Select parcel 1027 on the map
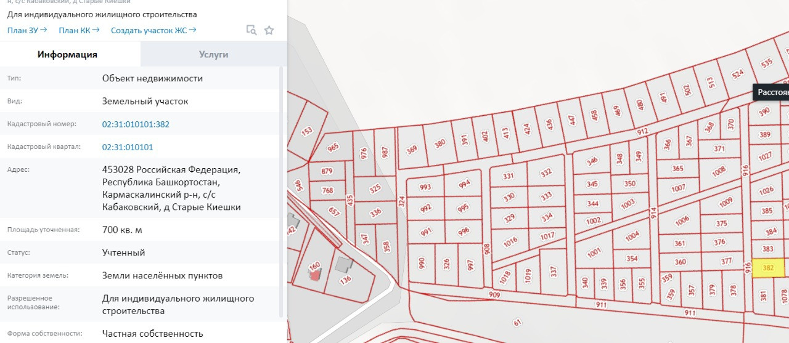 [x=765, y=156]
